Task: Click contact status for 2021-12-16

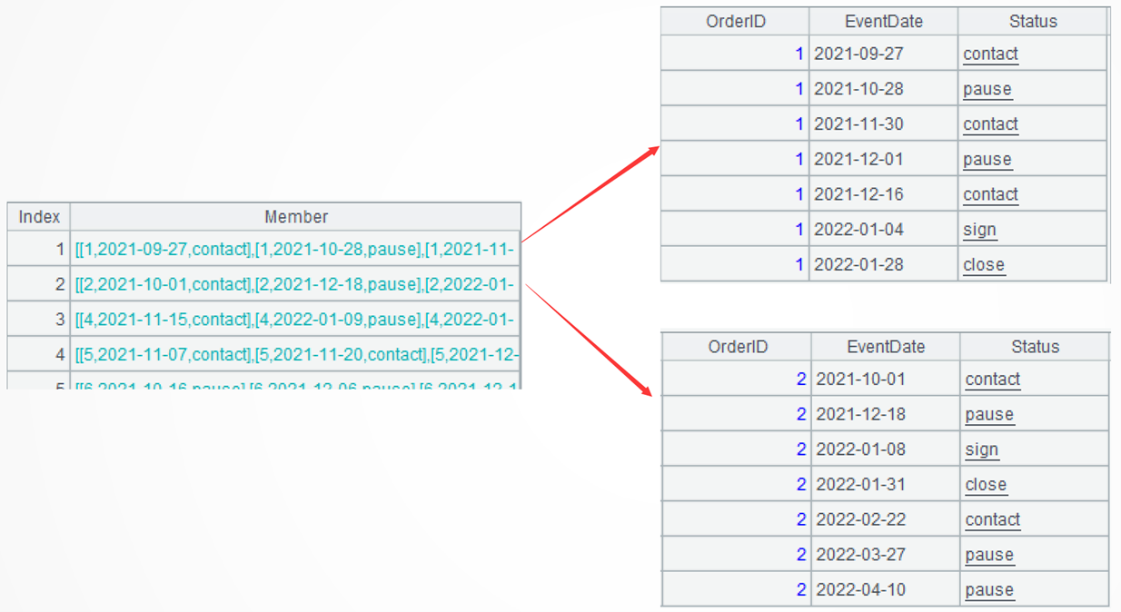Action: point(990,194)
